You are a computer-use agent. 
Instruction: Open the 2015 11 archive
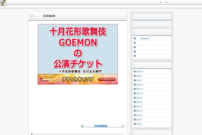[x=139, y=89]
